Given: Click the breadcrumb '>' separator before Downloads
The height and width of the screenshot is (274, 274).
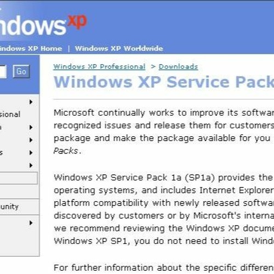Looking at the screenshot, I should pyautogui.click(x=153, y=67).
